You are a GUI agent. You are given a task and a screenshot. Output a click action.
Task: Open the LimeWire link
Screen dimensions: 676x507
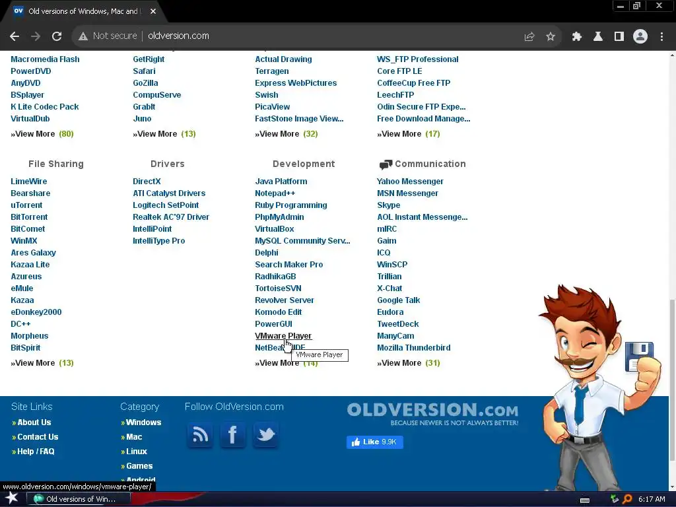pos(29,182)
